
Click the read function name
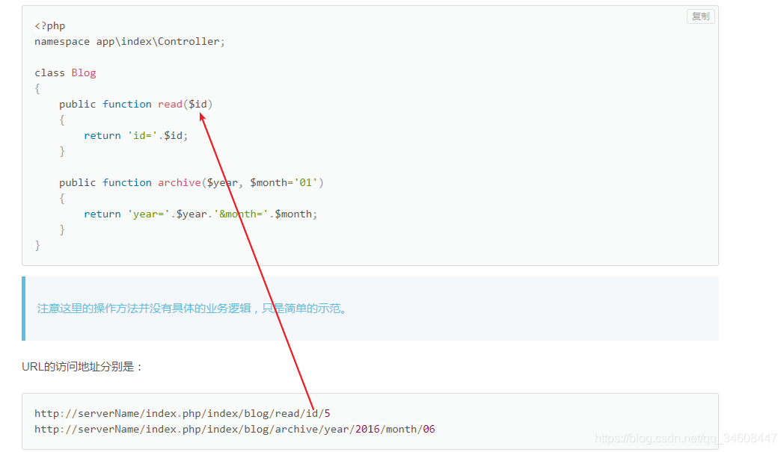tap(170, 104)
